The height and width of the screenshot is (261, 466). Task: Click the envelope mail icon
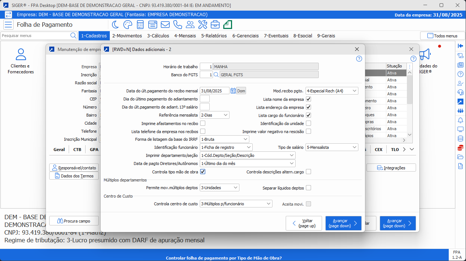165,25
